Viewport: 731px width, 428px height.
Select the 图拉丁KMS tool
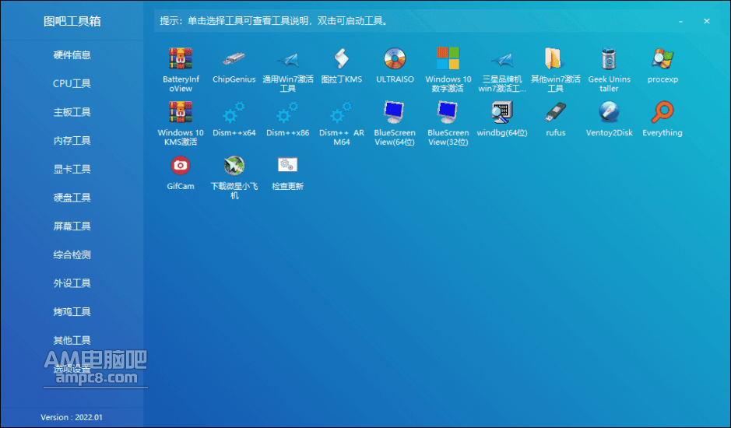[x=341, y=58]
